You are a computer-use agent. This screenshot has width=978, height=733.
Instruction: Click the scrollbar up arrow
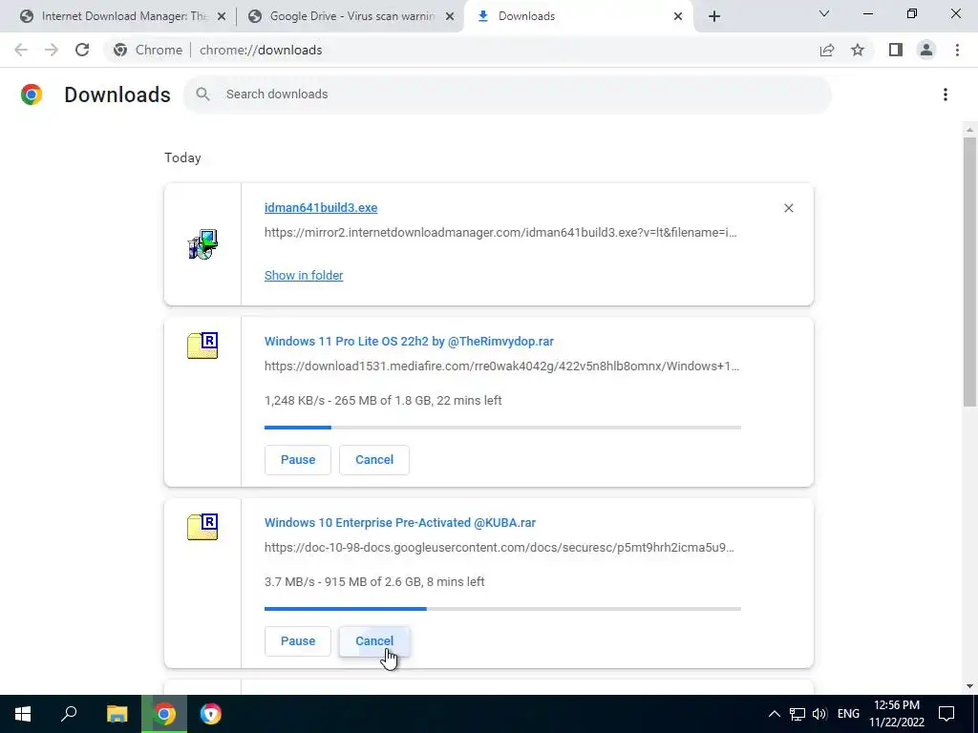[969, 130]
